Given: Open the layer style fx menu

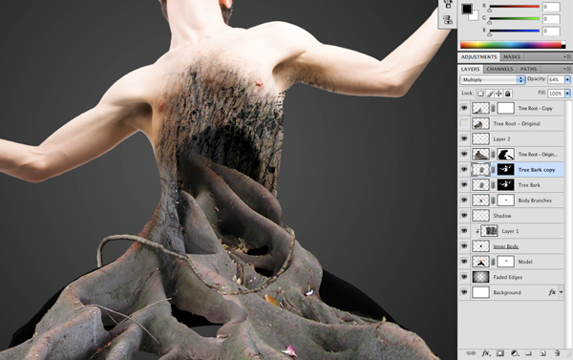Looking at the screenshot, I should tap(486, 353).
